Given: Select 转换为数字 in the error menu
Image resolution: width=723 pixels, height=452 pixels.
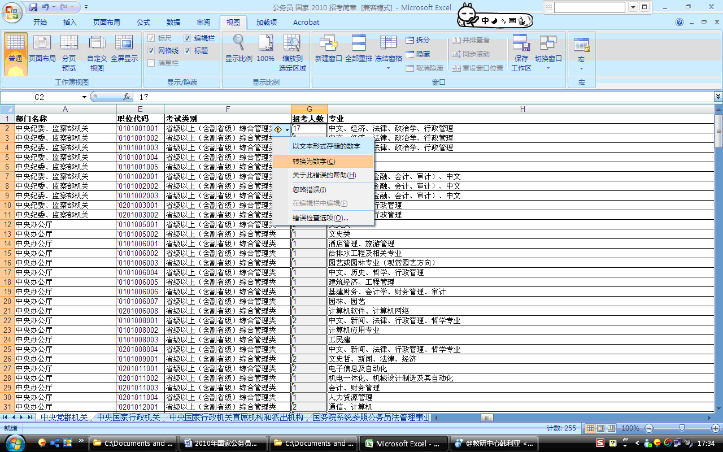Looking at the screenshot, I should (x=313, y=161).
